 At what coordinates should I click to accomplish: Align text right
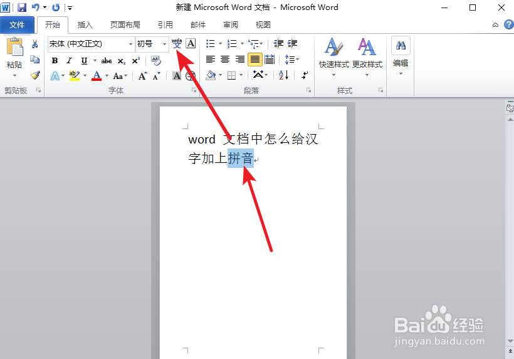tap(240, 60)
